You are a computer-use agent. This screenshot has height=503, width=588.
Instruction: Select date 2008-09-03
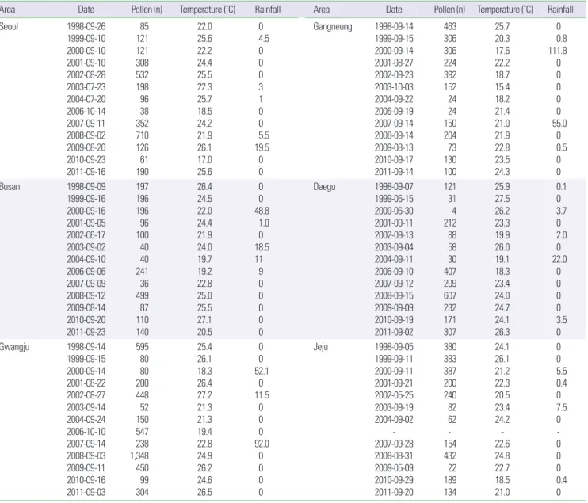(x=86, y=455)
